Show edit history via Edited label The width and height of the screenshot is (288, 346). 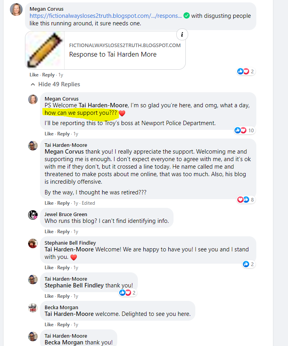[x=88, y=203]
